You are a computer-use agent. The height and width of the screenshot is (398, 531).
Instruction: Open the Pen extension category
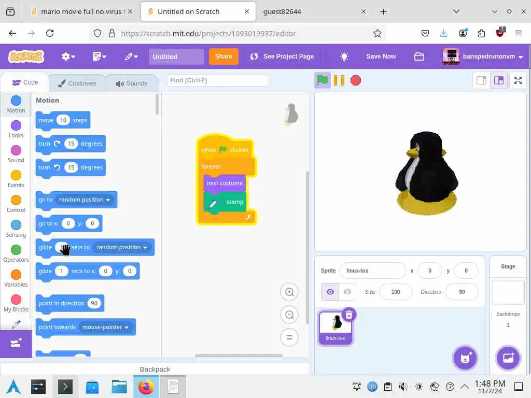point(16,324)
